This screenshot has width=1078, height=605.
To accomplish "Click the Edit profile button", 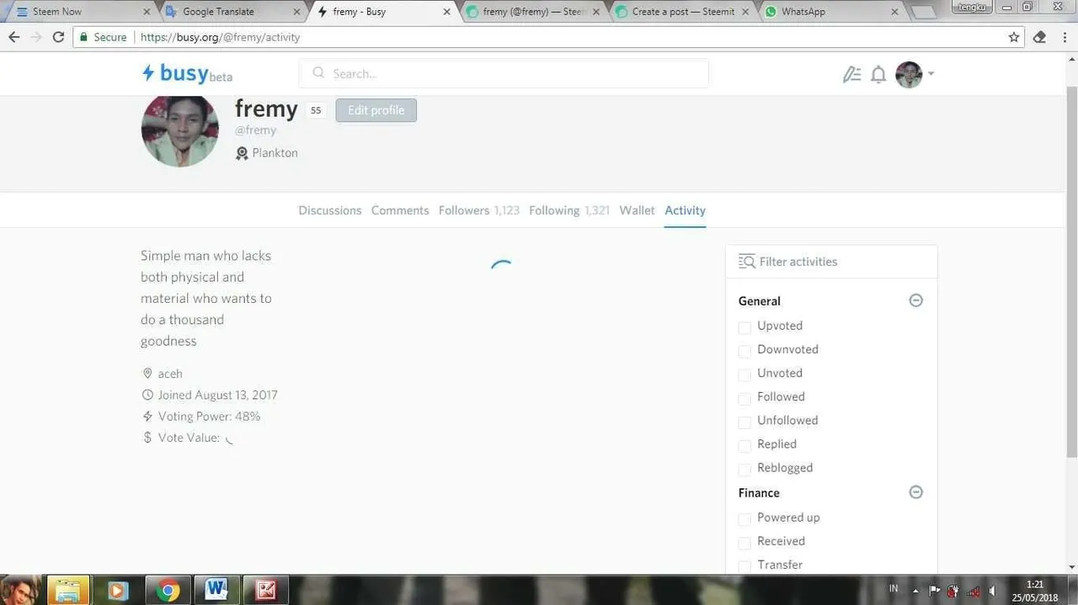I will (376, 110).
